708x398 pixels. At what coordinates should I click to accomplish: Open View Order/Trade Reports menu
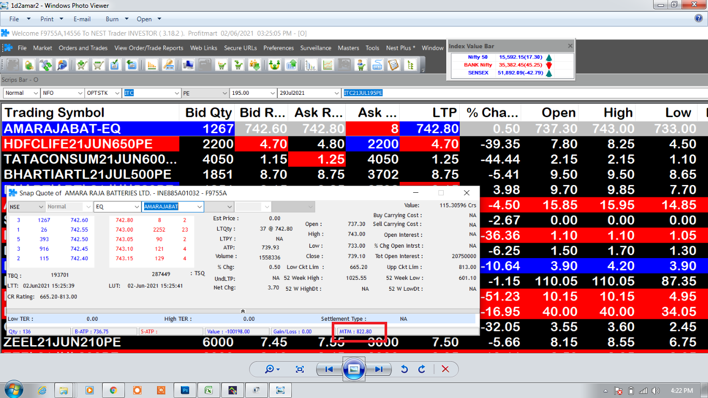pos(149,48)
